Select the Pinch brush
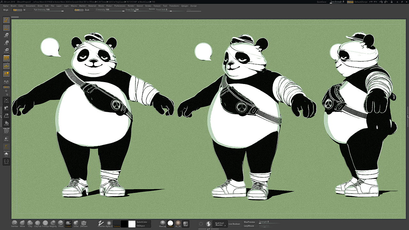The image size is (409, 230). [x=61, y=224]
